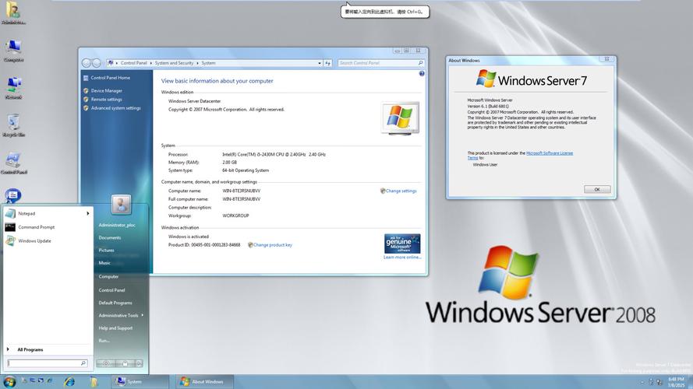
Task: Open Documents from Start menu
Action: (110, 238)
